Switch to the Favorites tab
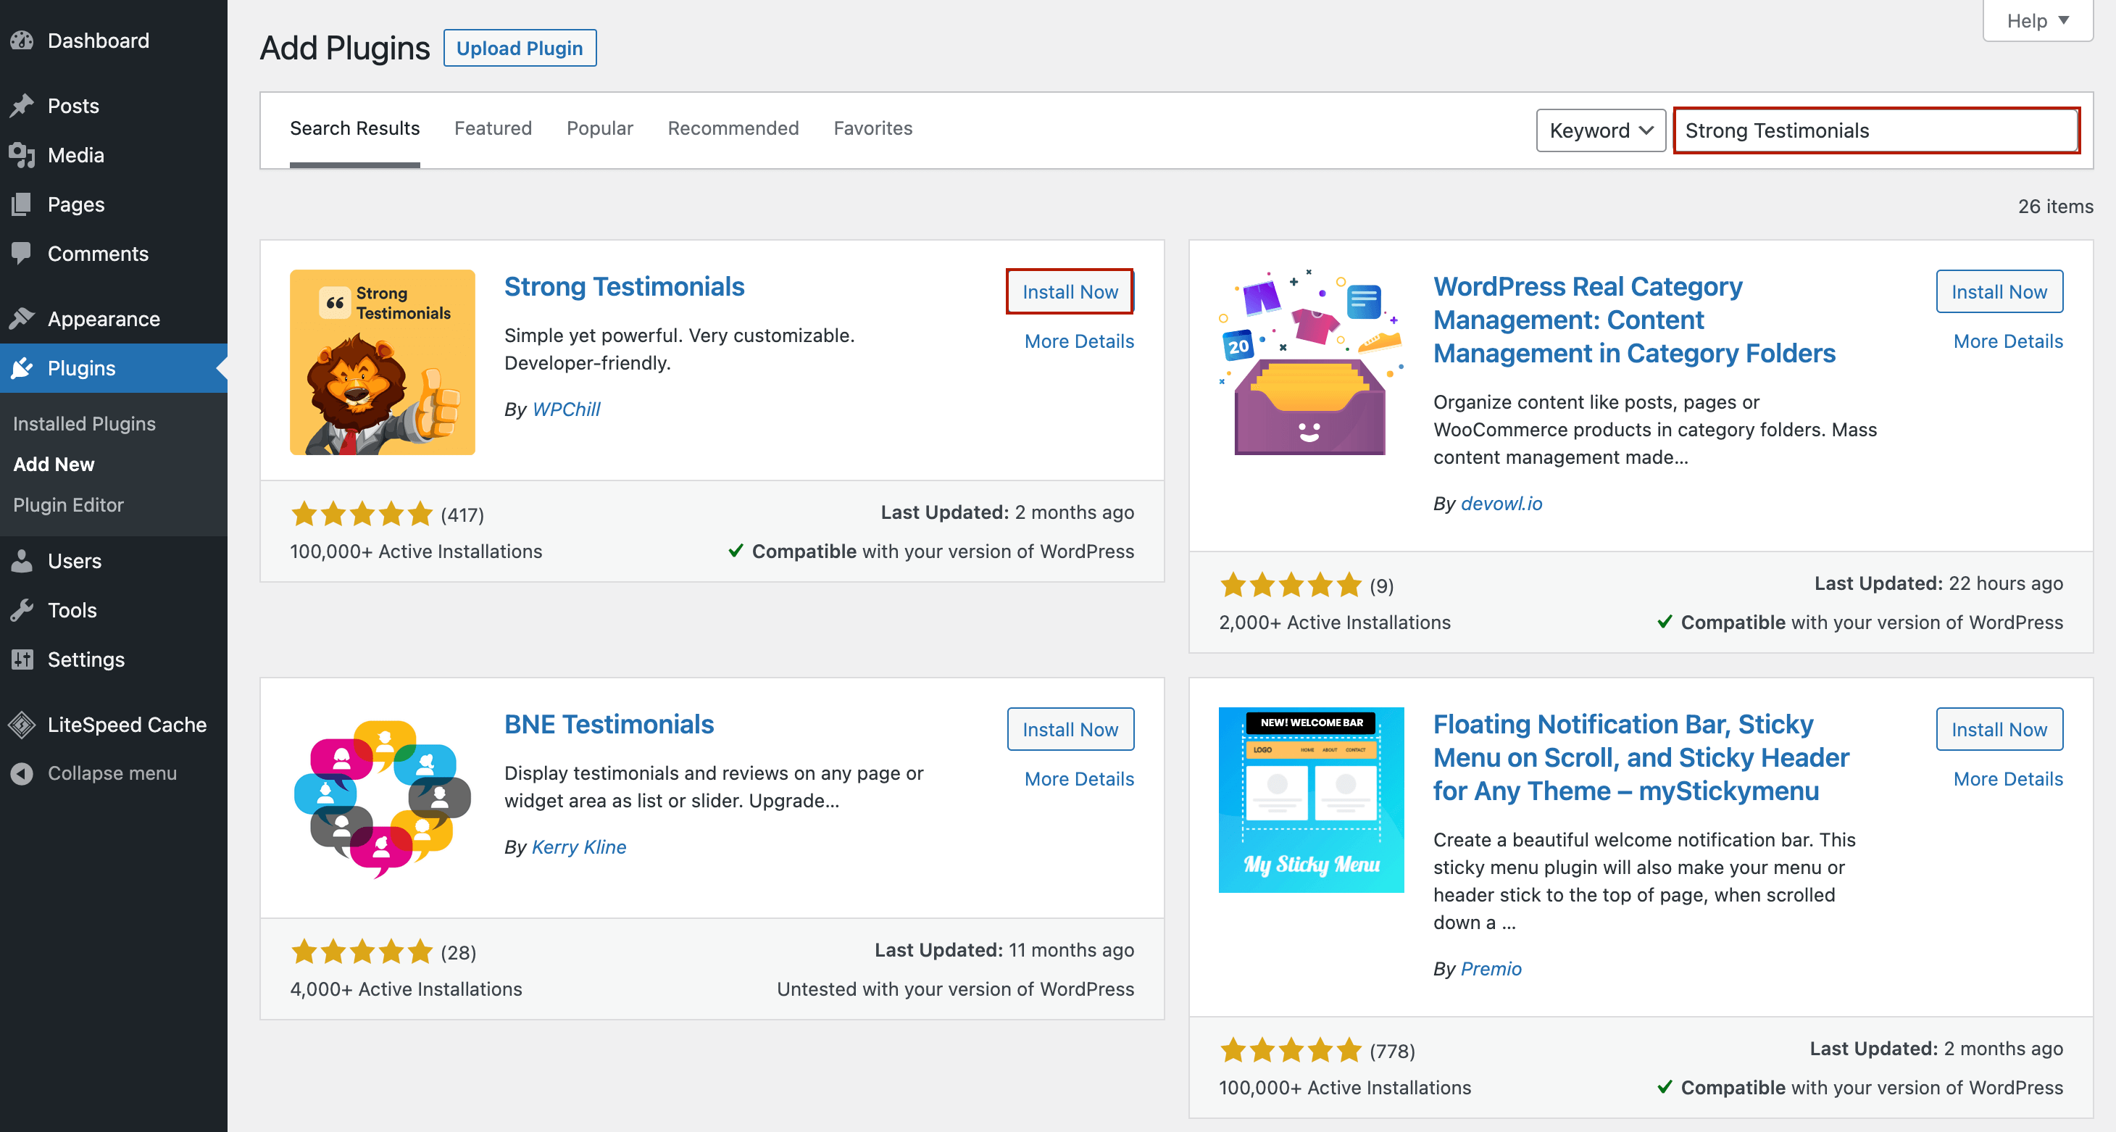Image resolution: width=2116 pixels, height=1132 pixels. coord(872,128)
